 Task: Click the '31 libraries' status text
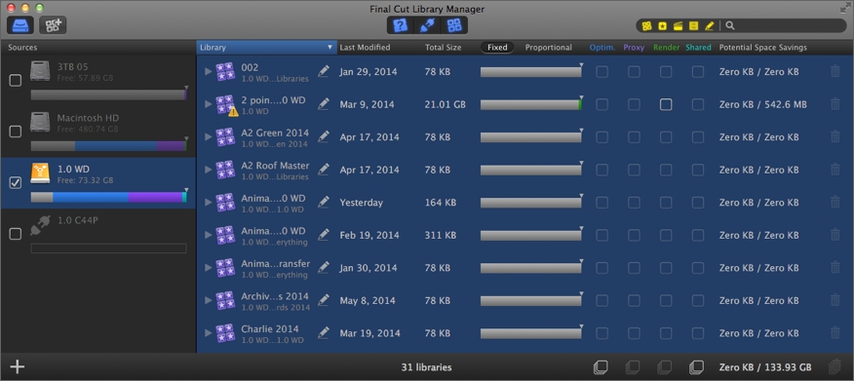(426, 367)
